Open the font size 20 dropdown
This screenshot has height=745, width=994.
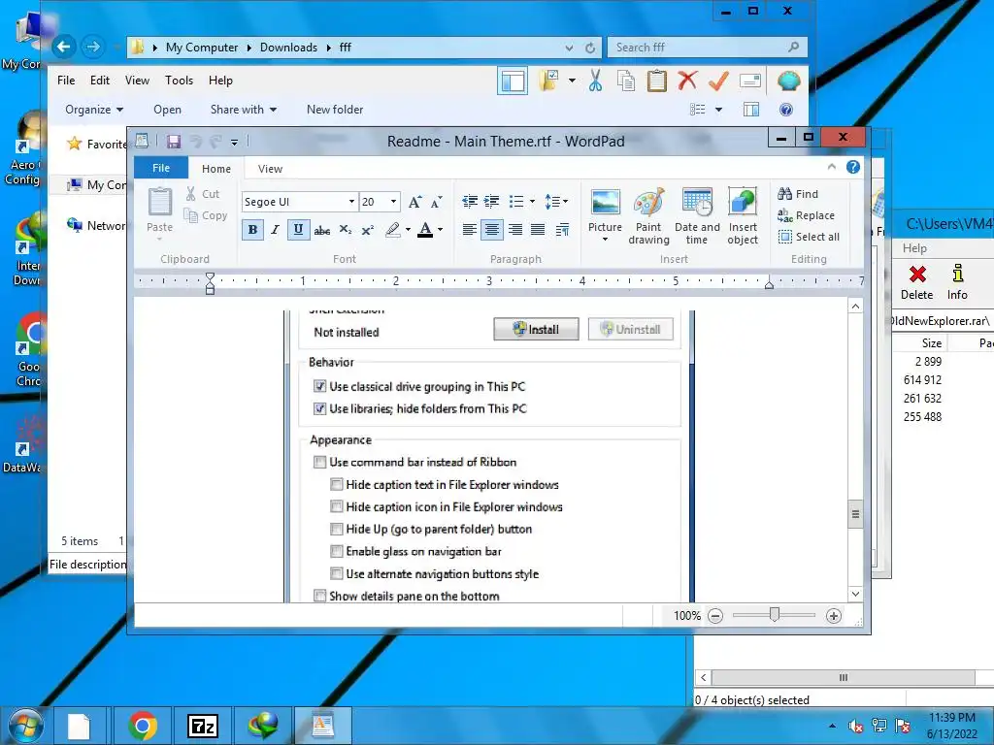pos(394,202)
